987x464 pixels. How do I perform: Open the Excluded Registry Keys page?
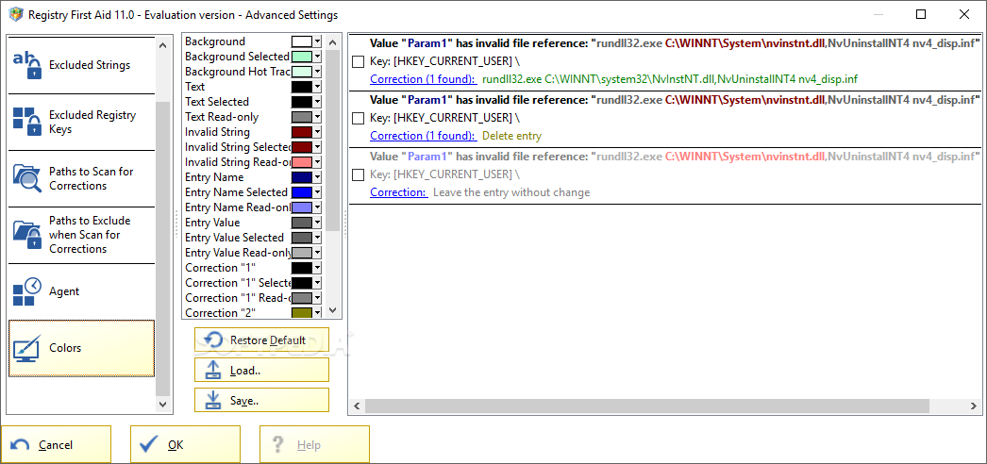point(81,122)
